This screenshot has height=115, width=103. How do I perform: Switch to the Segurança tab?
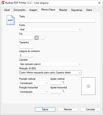point(76,10)
